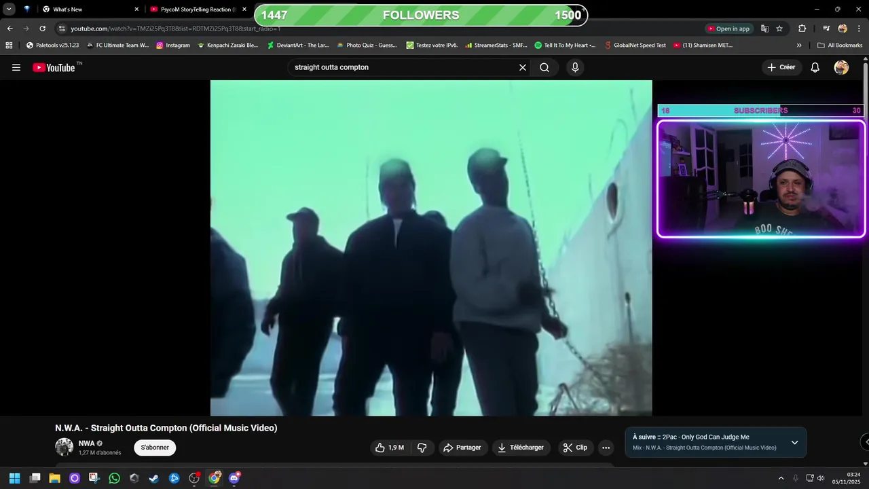Go back with browser back arrow
Image resolution: width=869 pixels, height=489 pixels.
click(x=10, y=29)
